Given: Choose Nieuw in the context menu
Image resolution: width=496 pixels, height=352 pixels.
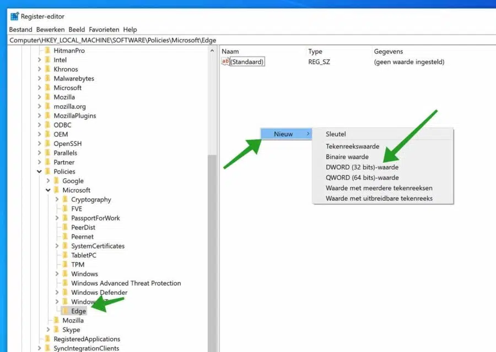Looking at the screenshot, I should [x=286, y=134].
